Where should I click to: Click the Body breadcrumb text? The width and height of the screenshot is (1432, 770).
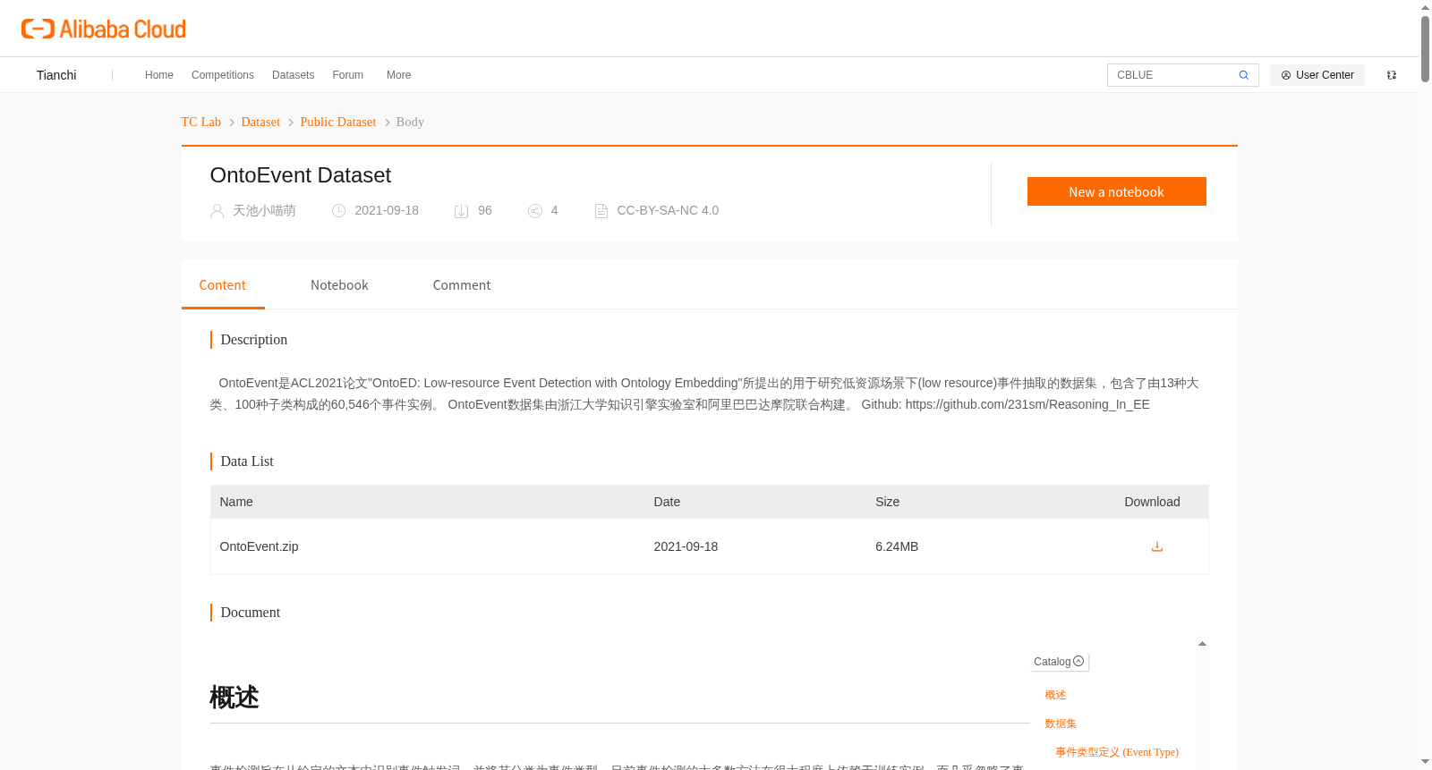[x=410, y=122]
